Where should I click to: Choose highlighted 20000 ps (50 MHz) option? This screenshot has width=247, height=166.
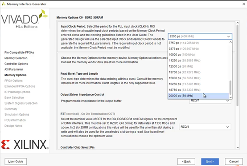pyautogui.click(x=198, y=96)
